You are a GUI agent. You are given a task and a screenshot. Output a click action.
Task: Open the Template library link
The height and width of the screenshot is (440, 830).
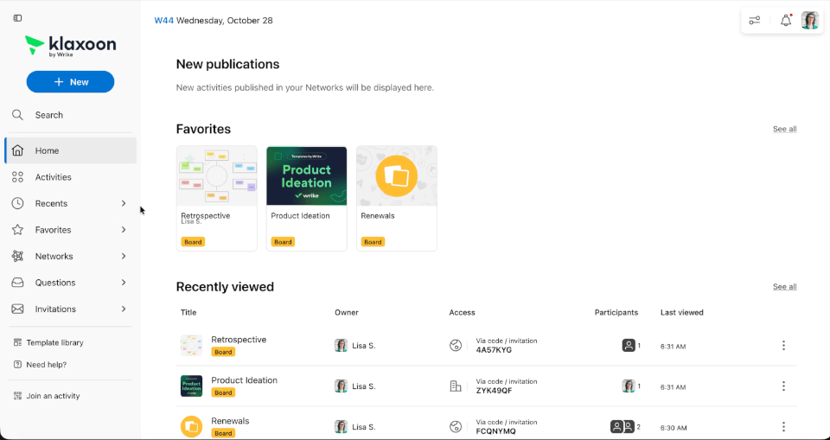click(x=55, y=342)
